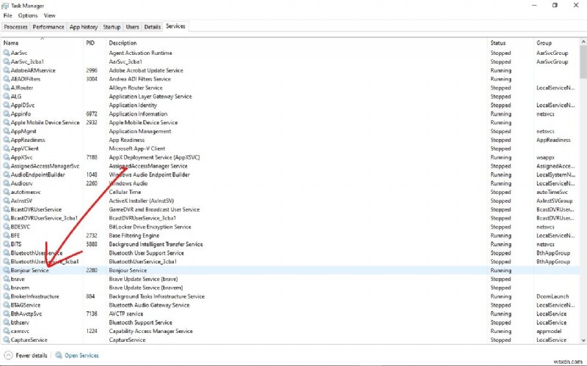587x366 pixels.
Task: Click the Apple Mobile Device Service icon
Action: [7, 122]
